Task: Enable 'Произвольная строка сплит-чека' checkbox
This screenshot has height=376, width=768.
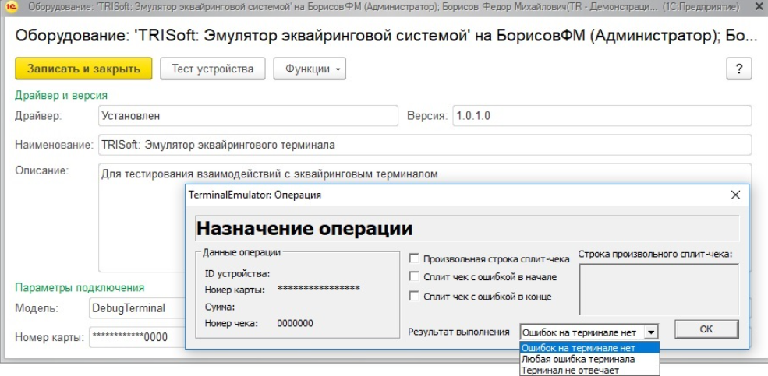Action: [x=414, y=258]
